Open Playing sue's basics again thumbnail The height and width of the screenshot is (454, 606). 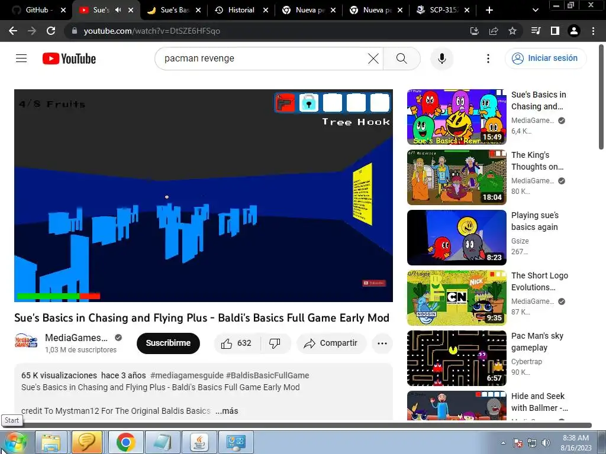(456, 238)
